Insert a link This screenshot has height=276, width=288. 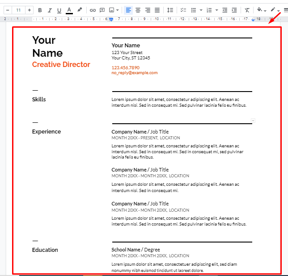coord(93,10)
